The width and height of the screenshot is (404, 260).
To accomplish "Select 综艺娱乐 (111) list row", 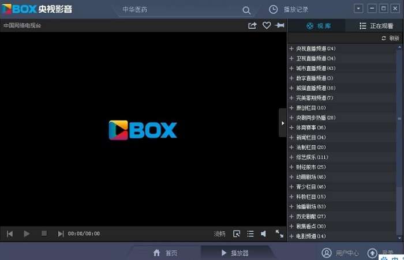I will pyautogui.click(x=342, y=157).
